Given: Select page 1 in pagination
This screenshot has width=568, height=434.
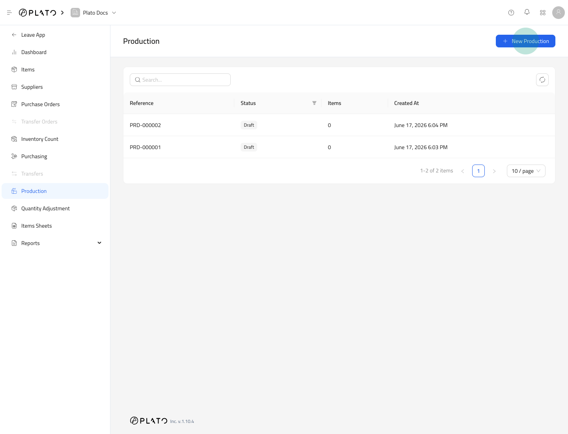Looking at the screenshot, I should click(x=478, y=171).
